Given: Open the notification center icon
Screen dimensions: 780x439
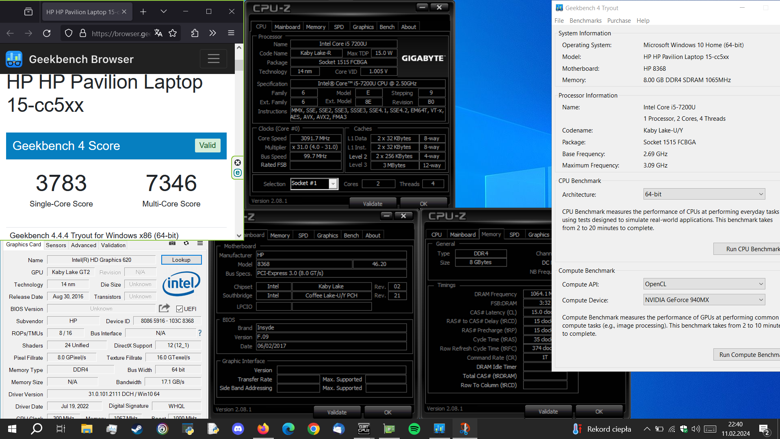Looking at the screenshot, I should tap(764, 429).
